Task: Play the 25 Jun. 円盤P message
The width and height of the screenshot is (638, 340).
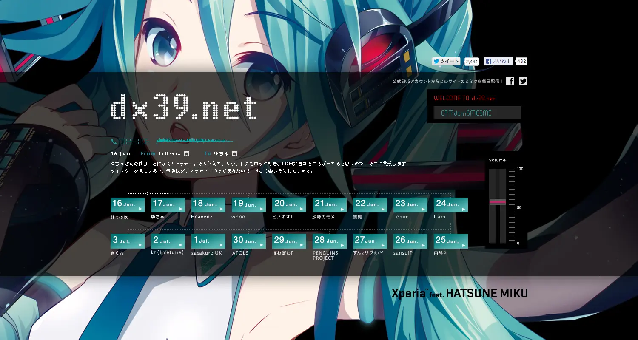Action: [451, 241]
